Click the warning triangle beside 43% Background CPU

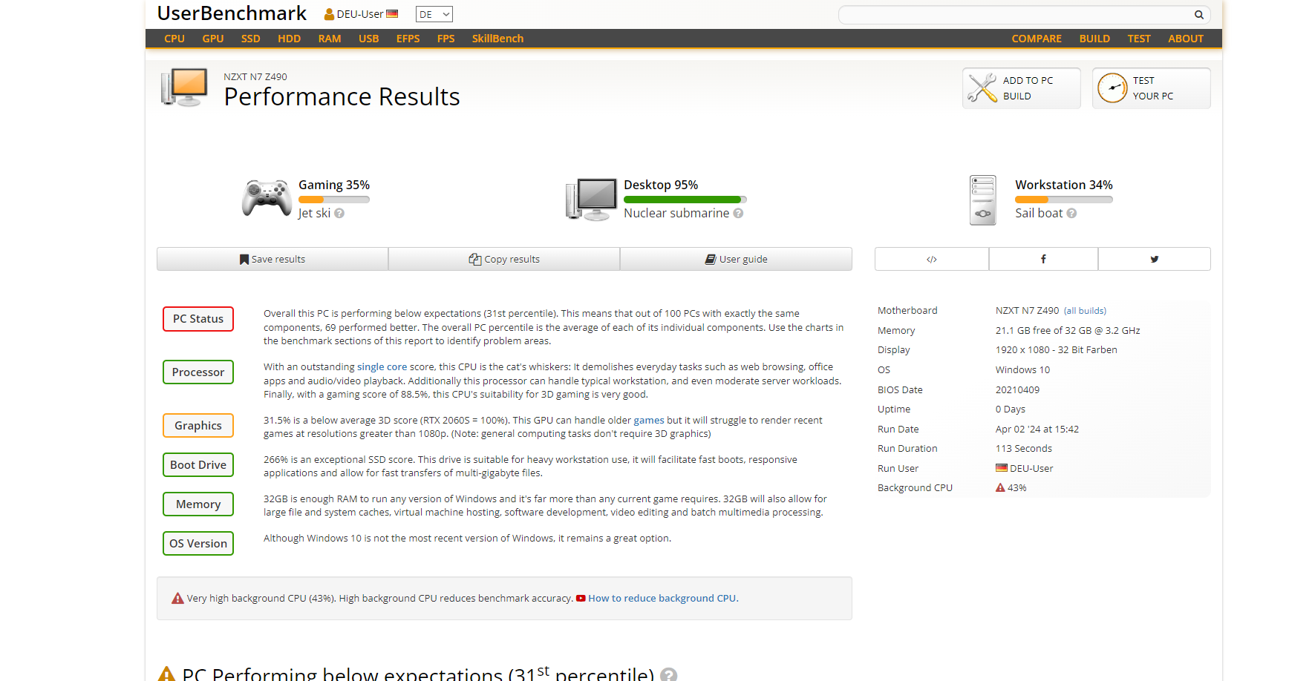(x=1000, y=488)
